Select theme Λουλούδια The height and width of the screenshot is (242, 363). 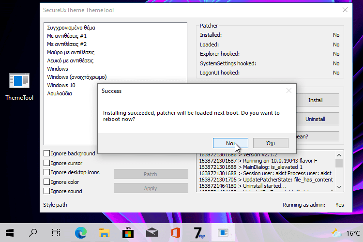click(x=60, y=93)
